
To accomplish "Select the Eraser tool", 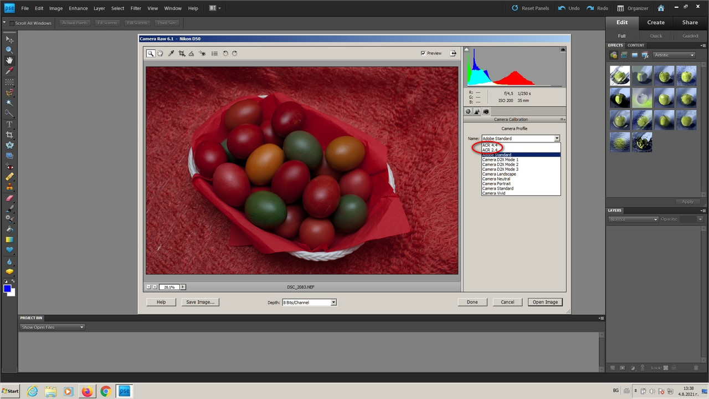I will pyautogui.click(x=9, y=198).
